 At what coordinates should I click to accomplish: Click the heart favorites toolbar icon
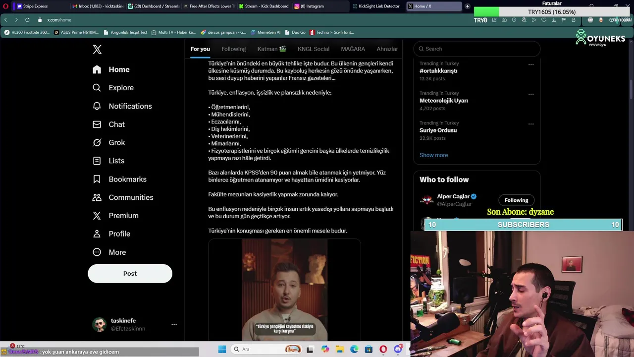pyautogui.click(x=544, y=20)
